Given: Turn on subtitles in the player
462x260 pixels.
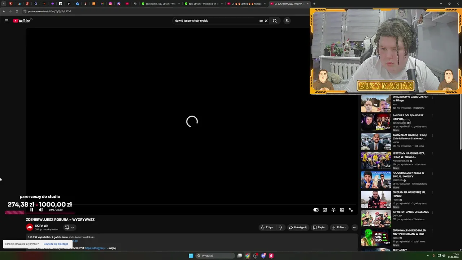Looking at the screenshot, I should [x=325, y=210].
